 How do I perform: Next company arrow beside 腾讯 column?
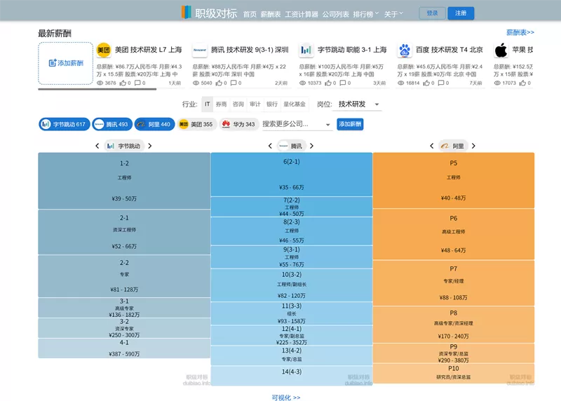click(311, 146)
